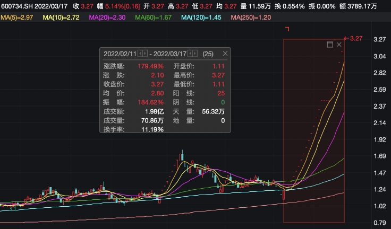The height and width of the screenshot is (229, 391).
Task: Click the 56.32万 max volume value
Action: [x=213, y=111]
